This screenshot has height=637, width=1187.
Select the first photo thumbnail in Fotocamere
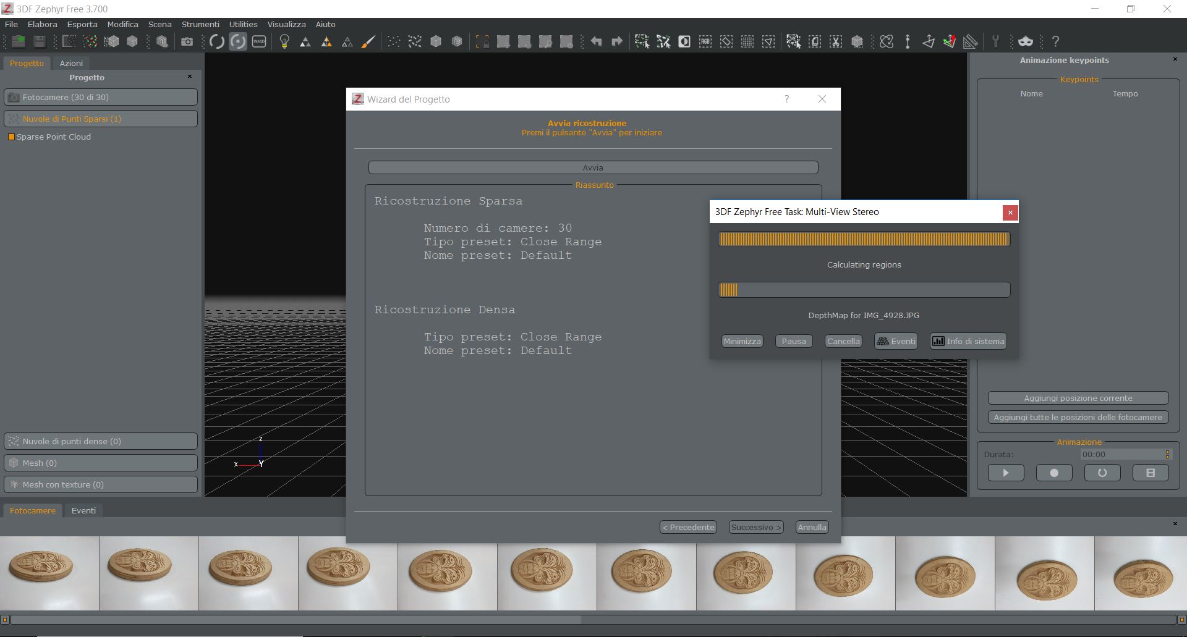coord(49,573)
